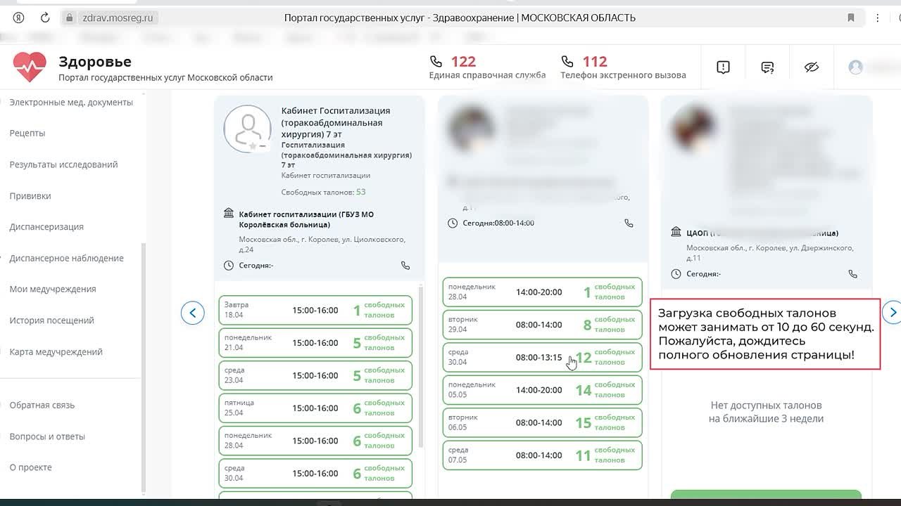
Task: Click building icon next to Кабинет госпитализации
Action: [x=229, y=214]
